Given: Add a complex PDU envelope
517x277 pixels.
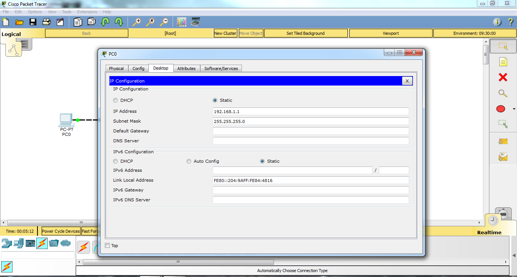Looking at the screenshot, I should pos(503,156).
